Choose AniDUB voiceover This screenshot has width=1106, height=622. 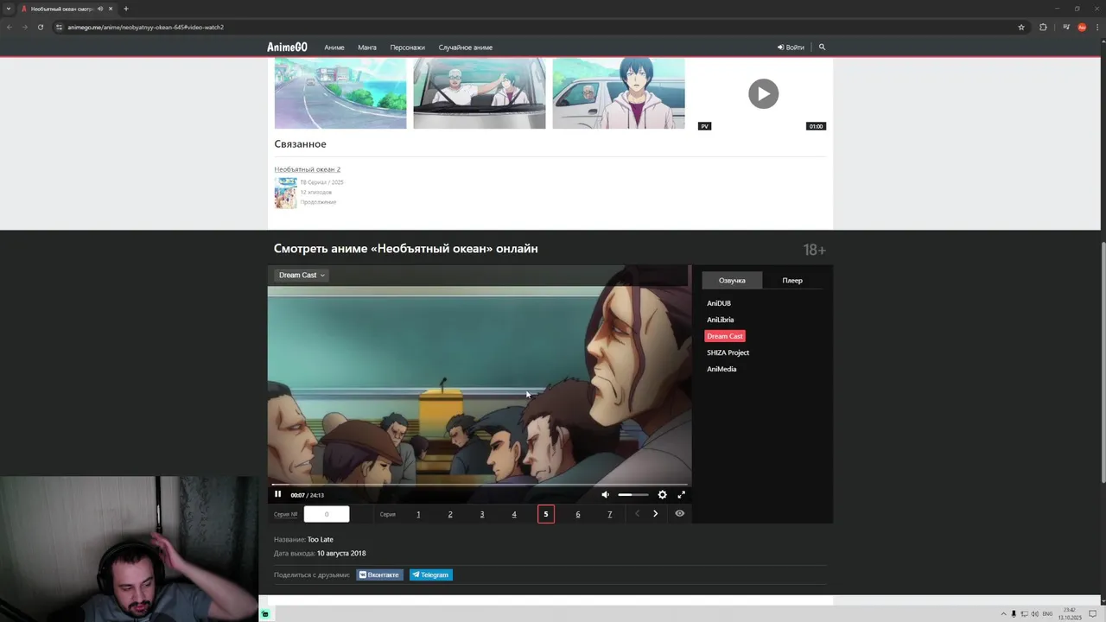[x=719, y=303]
